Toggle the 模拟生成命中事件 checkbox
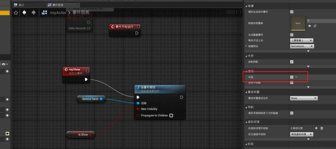Image resolution: width=336 pixels, height=149 pixels. [x=292, y=12]
